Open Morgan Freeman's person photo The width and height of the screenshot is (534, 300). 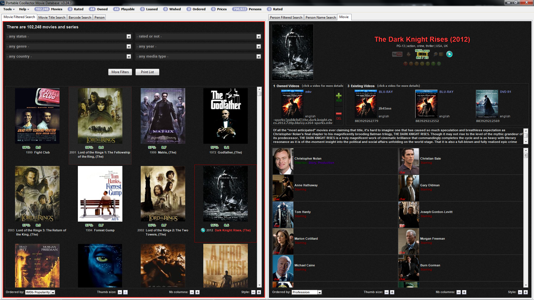coord(409,241)
